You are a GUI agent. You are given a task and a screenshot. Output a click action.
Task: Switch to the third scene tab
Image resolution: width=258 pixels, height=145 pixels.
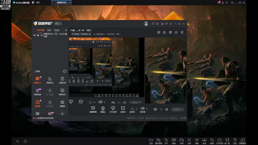(x=57, y=30)
